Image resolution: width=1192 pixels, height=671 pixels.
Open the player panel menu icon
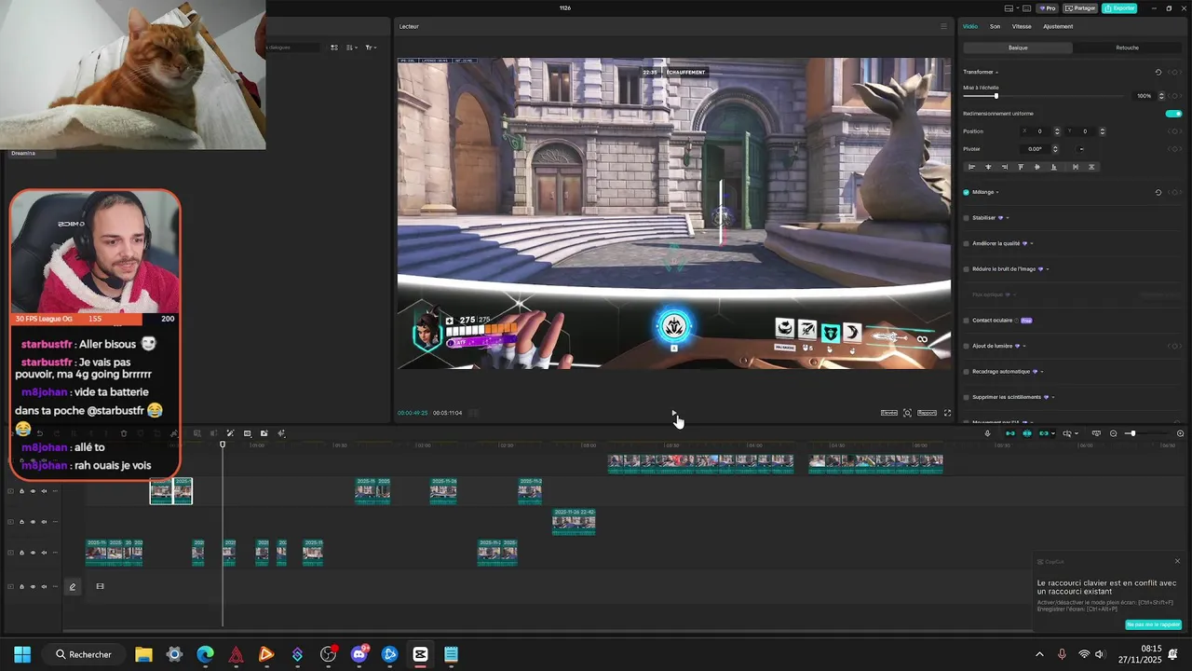tap(943, 26)
